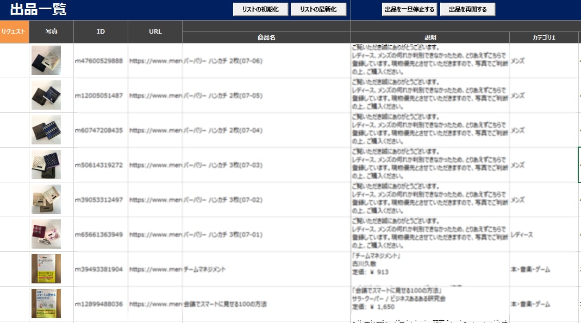Open the URL link for item m65661363949

pos(155,235)
